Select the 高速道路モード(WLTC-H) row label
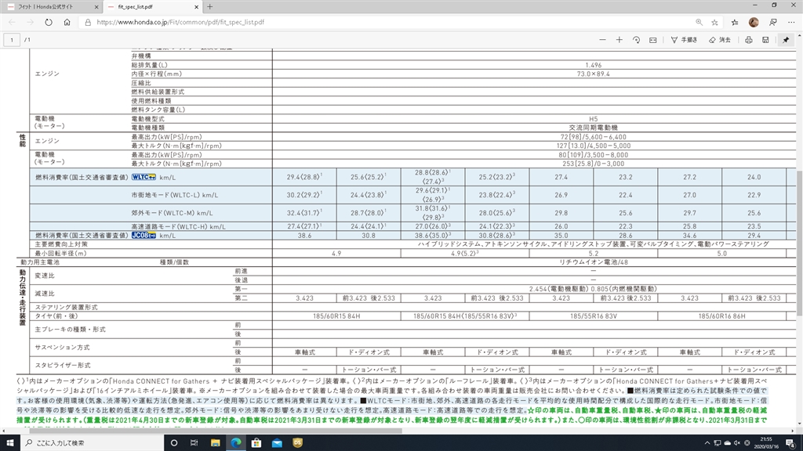Viewport: 803px width, 451px height. pyautogui.click(x=178, y=226)
